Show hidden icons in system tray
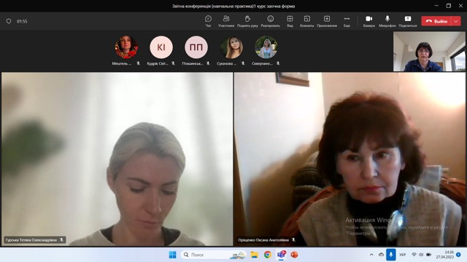Viewport: 467px width, 262px height. coord(371,255)
